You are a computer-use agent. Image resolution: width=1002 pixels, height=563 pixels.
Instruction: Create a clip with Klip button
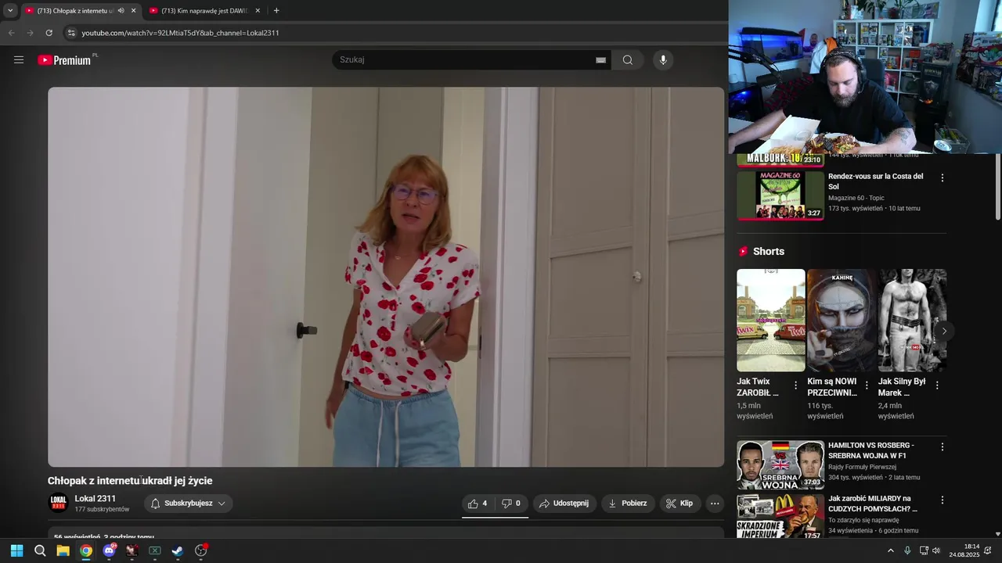point(679,504)
